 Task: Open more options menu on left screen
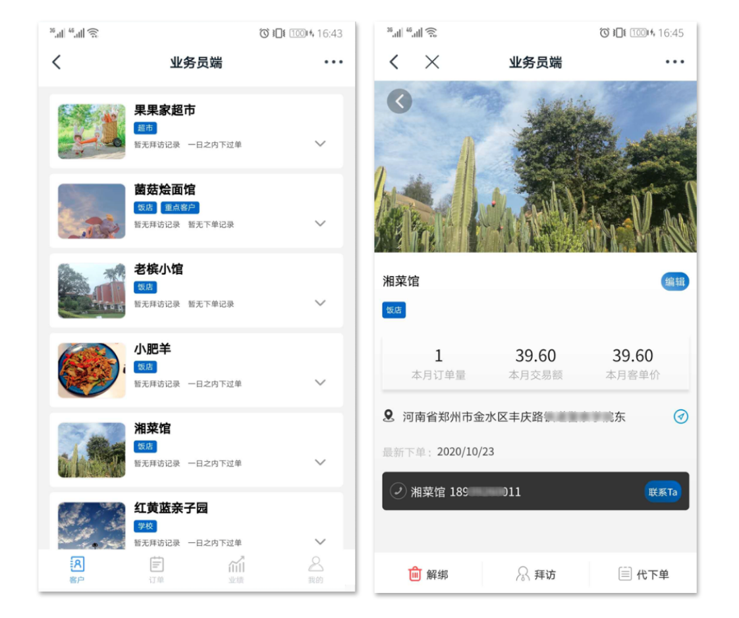coord(333,62)
